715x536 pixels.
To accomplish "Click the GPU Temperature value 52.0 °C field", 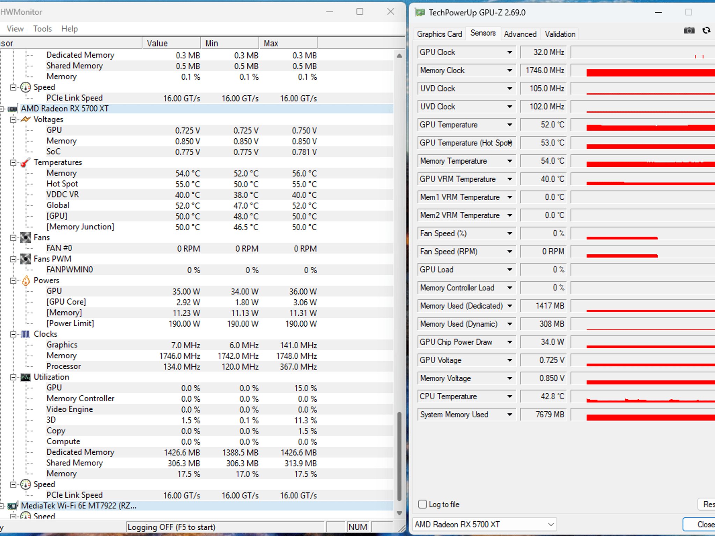I will 543,125.
